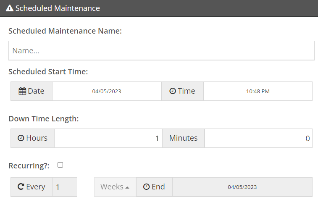Click the caret arrow next to Weeks
The width and height of the screenshot is (318, 202).
(x=127, y=188)
